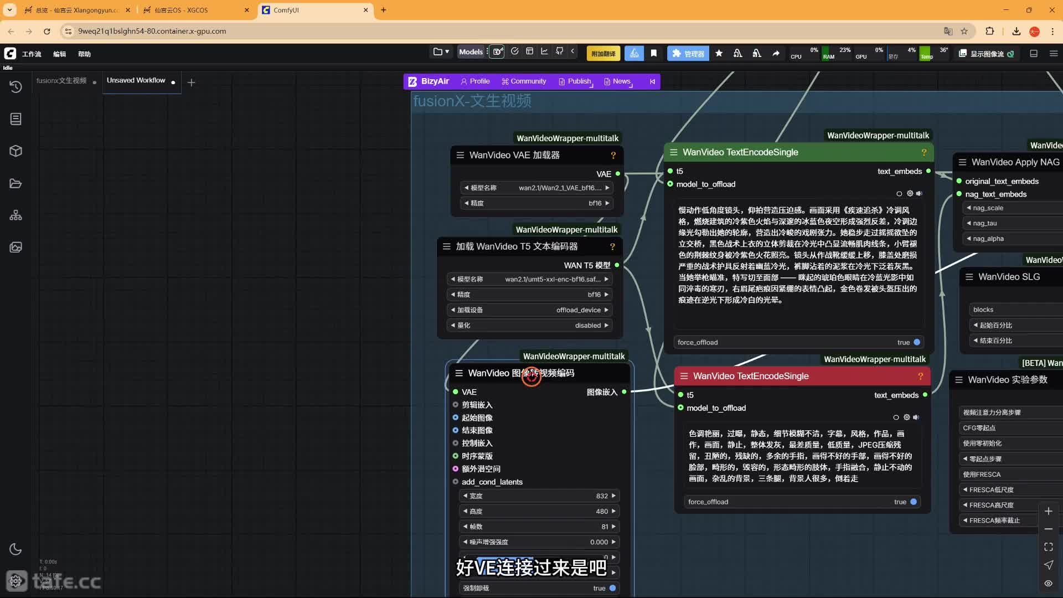Open the workflow tree sidebar icon
Viewport: 1063px width, 598px height.
click(16, 215)
